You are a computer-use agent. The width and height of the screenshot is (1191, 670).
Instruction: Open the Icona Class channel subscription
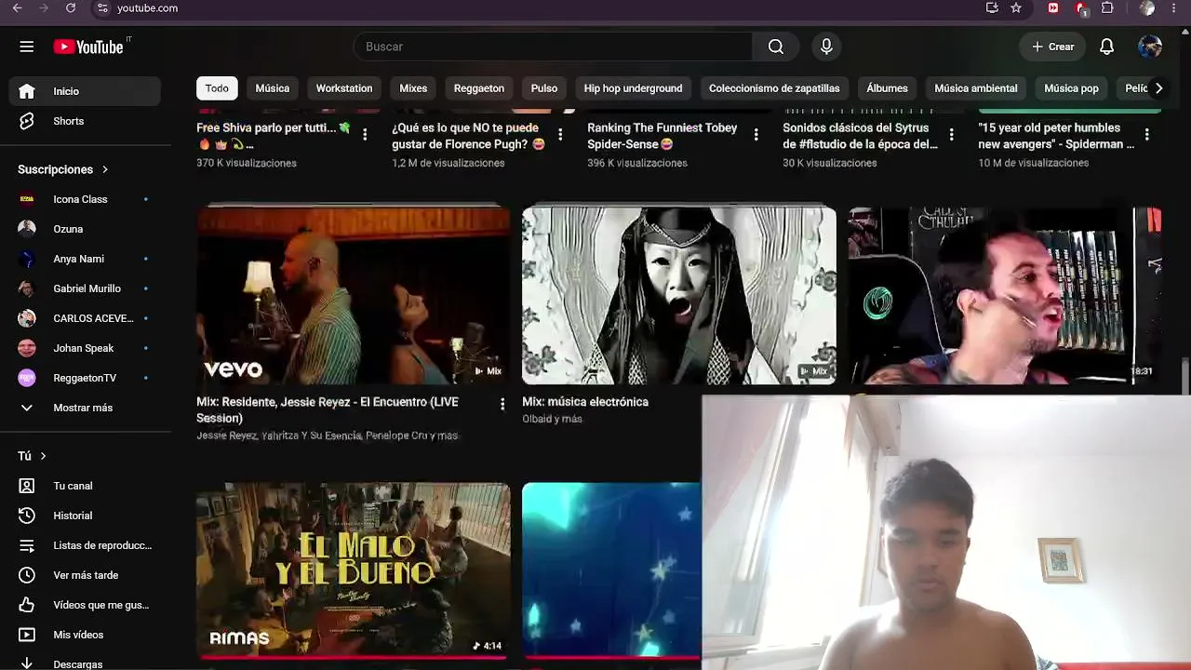85,199
